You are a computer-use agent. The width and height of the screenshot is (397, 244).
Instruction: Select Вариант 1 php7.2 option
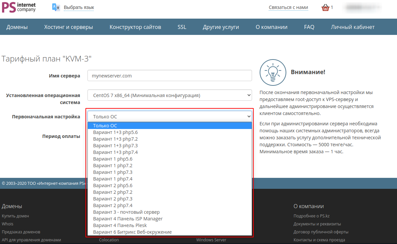(x=170, y=166)
